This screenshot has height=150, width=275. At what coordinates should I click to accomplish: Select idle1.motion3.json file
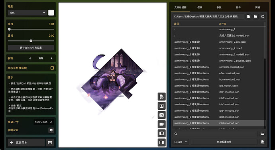pos(218,92)
